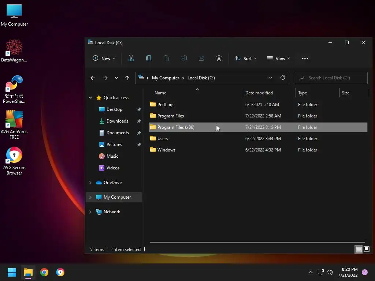Select the PerfLogs folder

click(x=258, y=104)
